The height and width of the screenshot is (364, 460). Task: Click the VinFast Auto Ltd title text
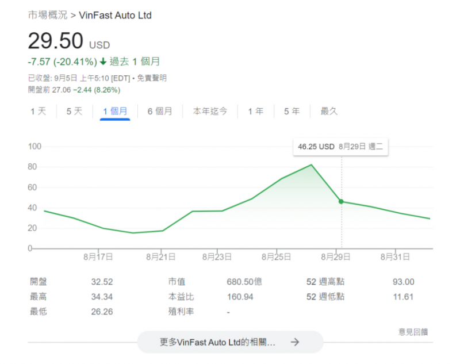[x=116, y=16]
